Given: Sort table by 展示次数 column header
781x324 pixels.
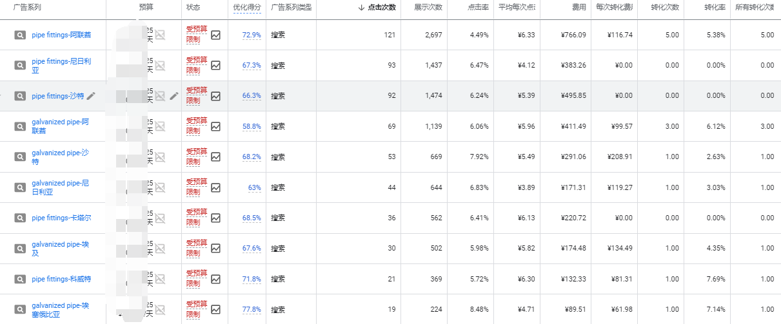Looking at the screenshot, I should pyautogui.click(x=428, y=8).
